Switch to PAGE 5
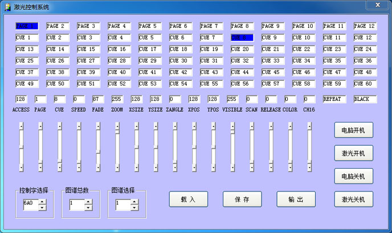The image size is (392, 233). pos(149,26)
